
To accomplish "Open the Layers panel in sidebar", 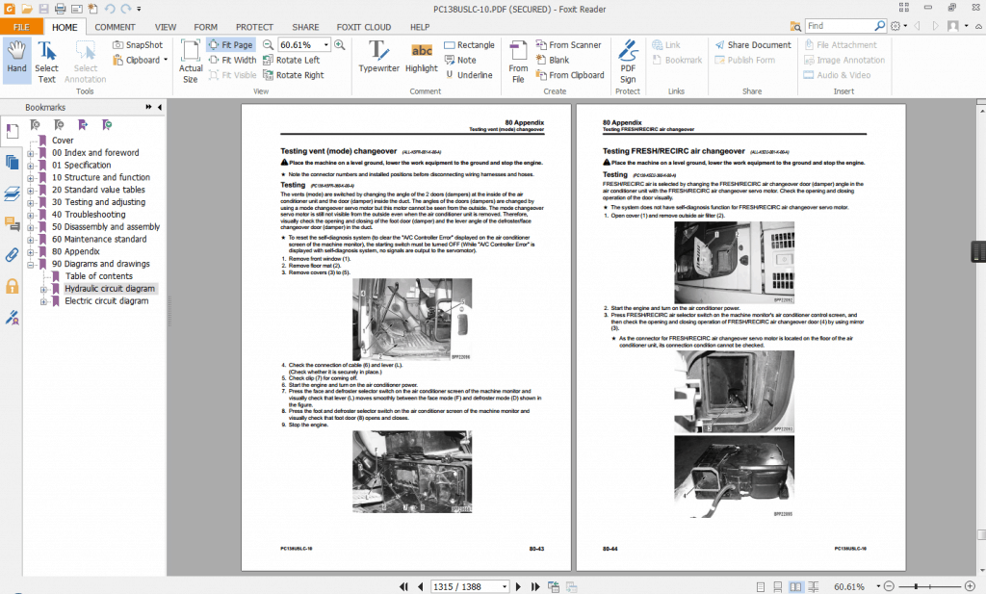I will coord(12,194).
